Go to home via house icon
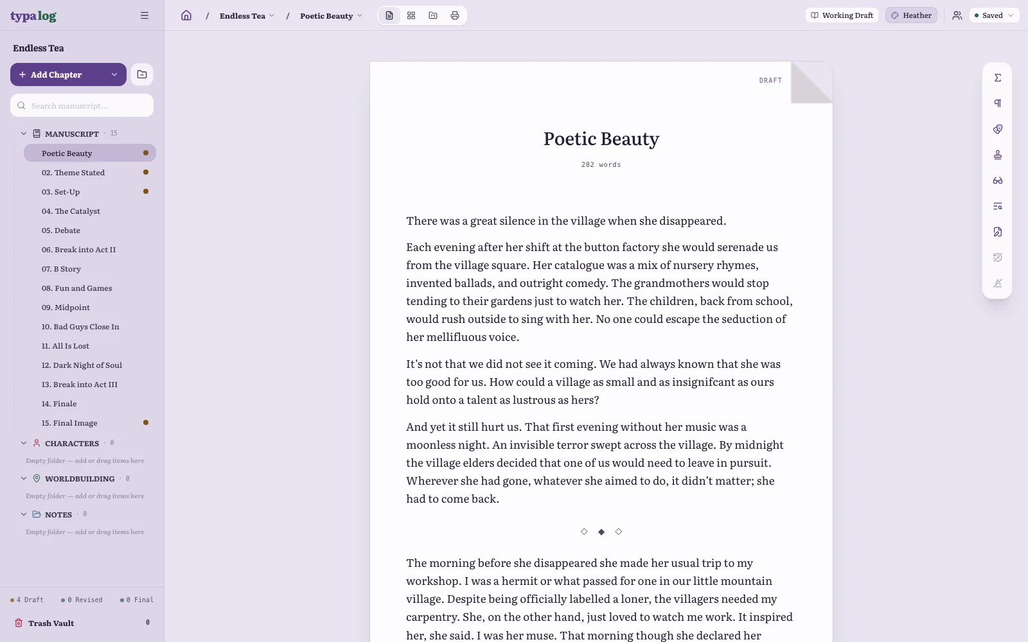 (186, 15)
